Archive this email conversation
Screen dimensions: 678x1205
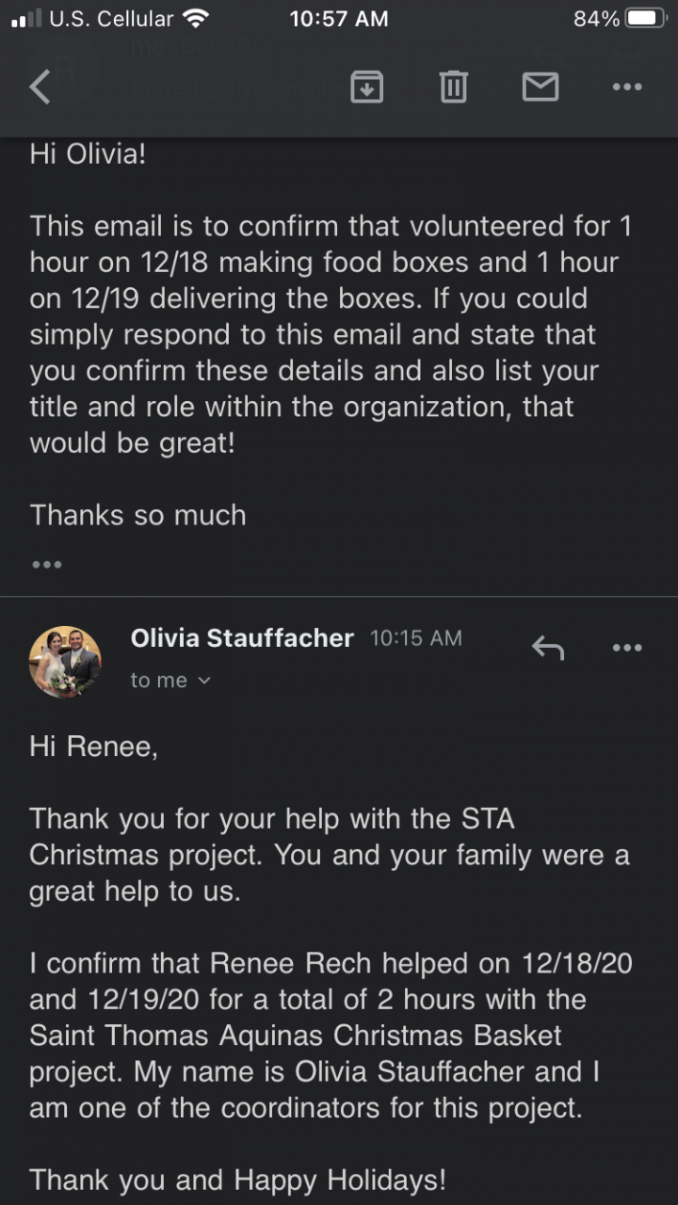pyautogui.click(x=366, y=87)
